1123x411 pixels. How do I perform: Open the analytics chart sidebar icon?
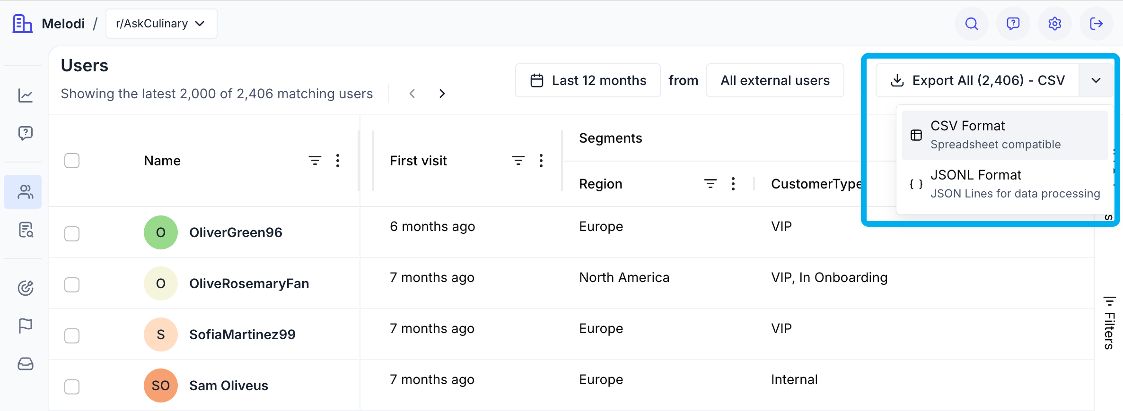coord(26,96)
